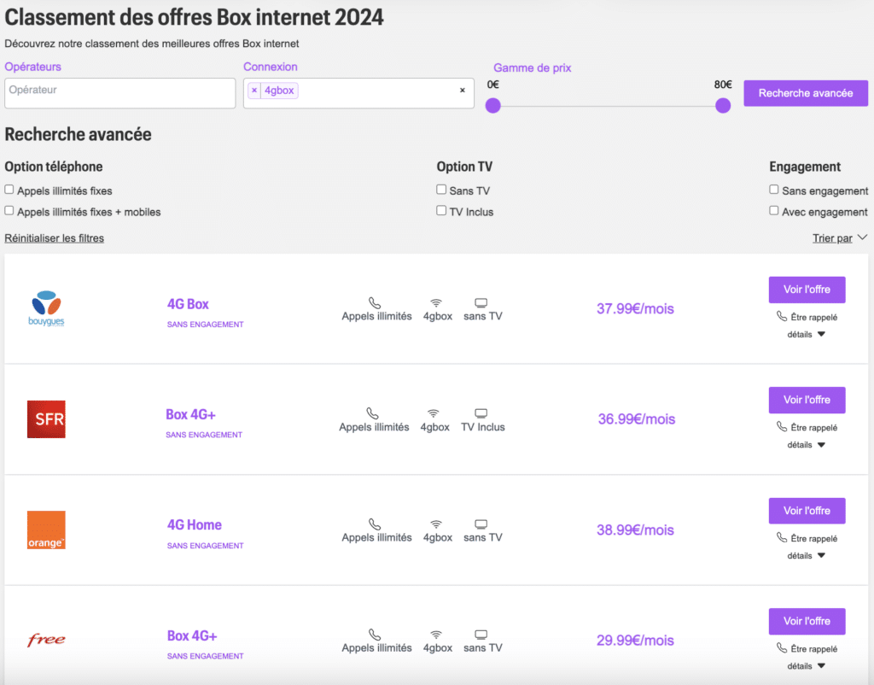Click the Recherche avancée button
This screenshot has height=685, width=874.
pos(806,93)
